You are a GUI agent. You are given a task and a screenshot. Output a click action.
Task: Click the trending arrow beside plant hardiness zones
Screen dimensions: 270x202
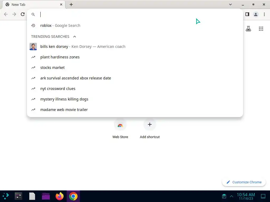33,57
